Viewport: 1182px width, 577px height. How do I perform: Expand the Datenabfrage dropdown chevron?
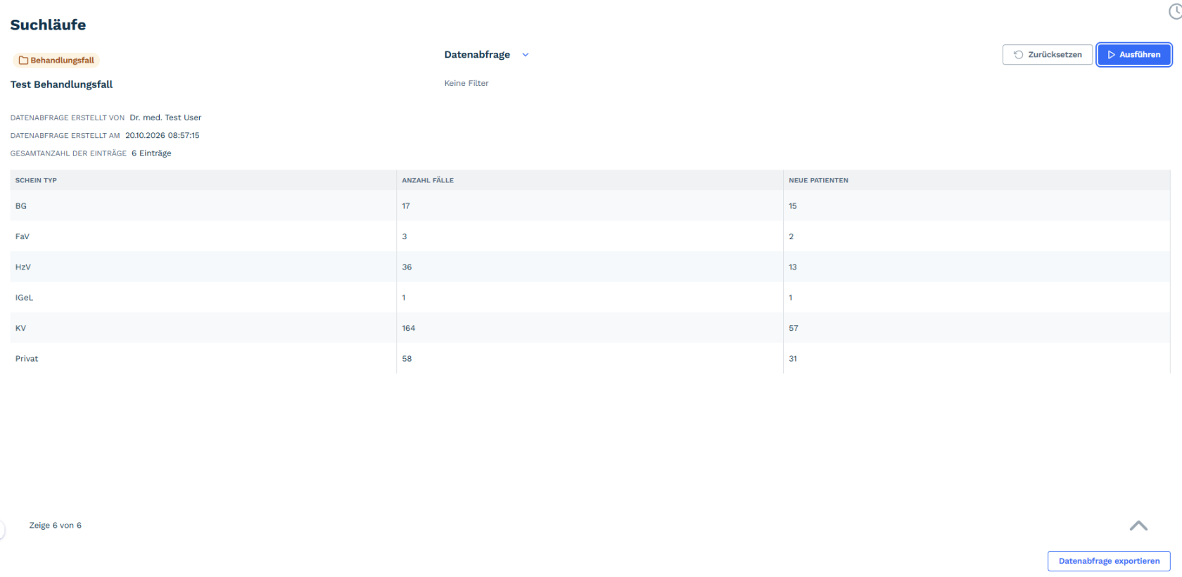coord(526,55)
